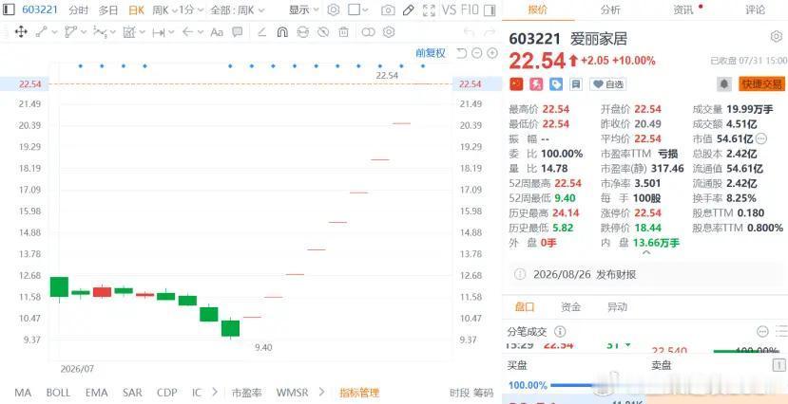Expand line tool dropdown arrow
Viewport: 788px width, 404px height.
54,32
